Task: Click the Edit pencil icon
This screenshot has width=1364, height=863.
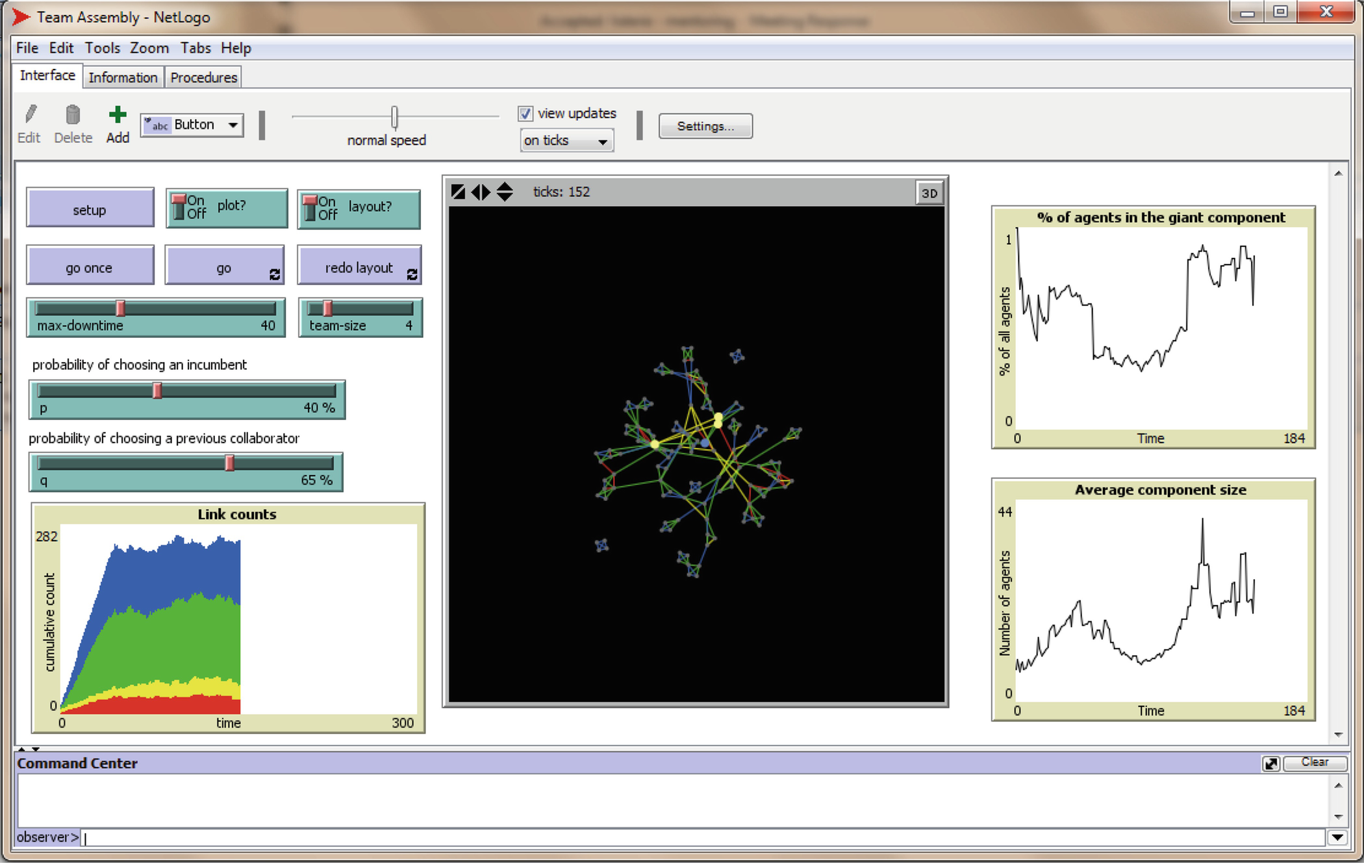Action: click(x=30, y=115)
